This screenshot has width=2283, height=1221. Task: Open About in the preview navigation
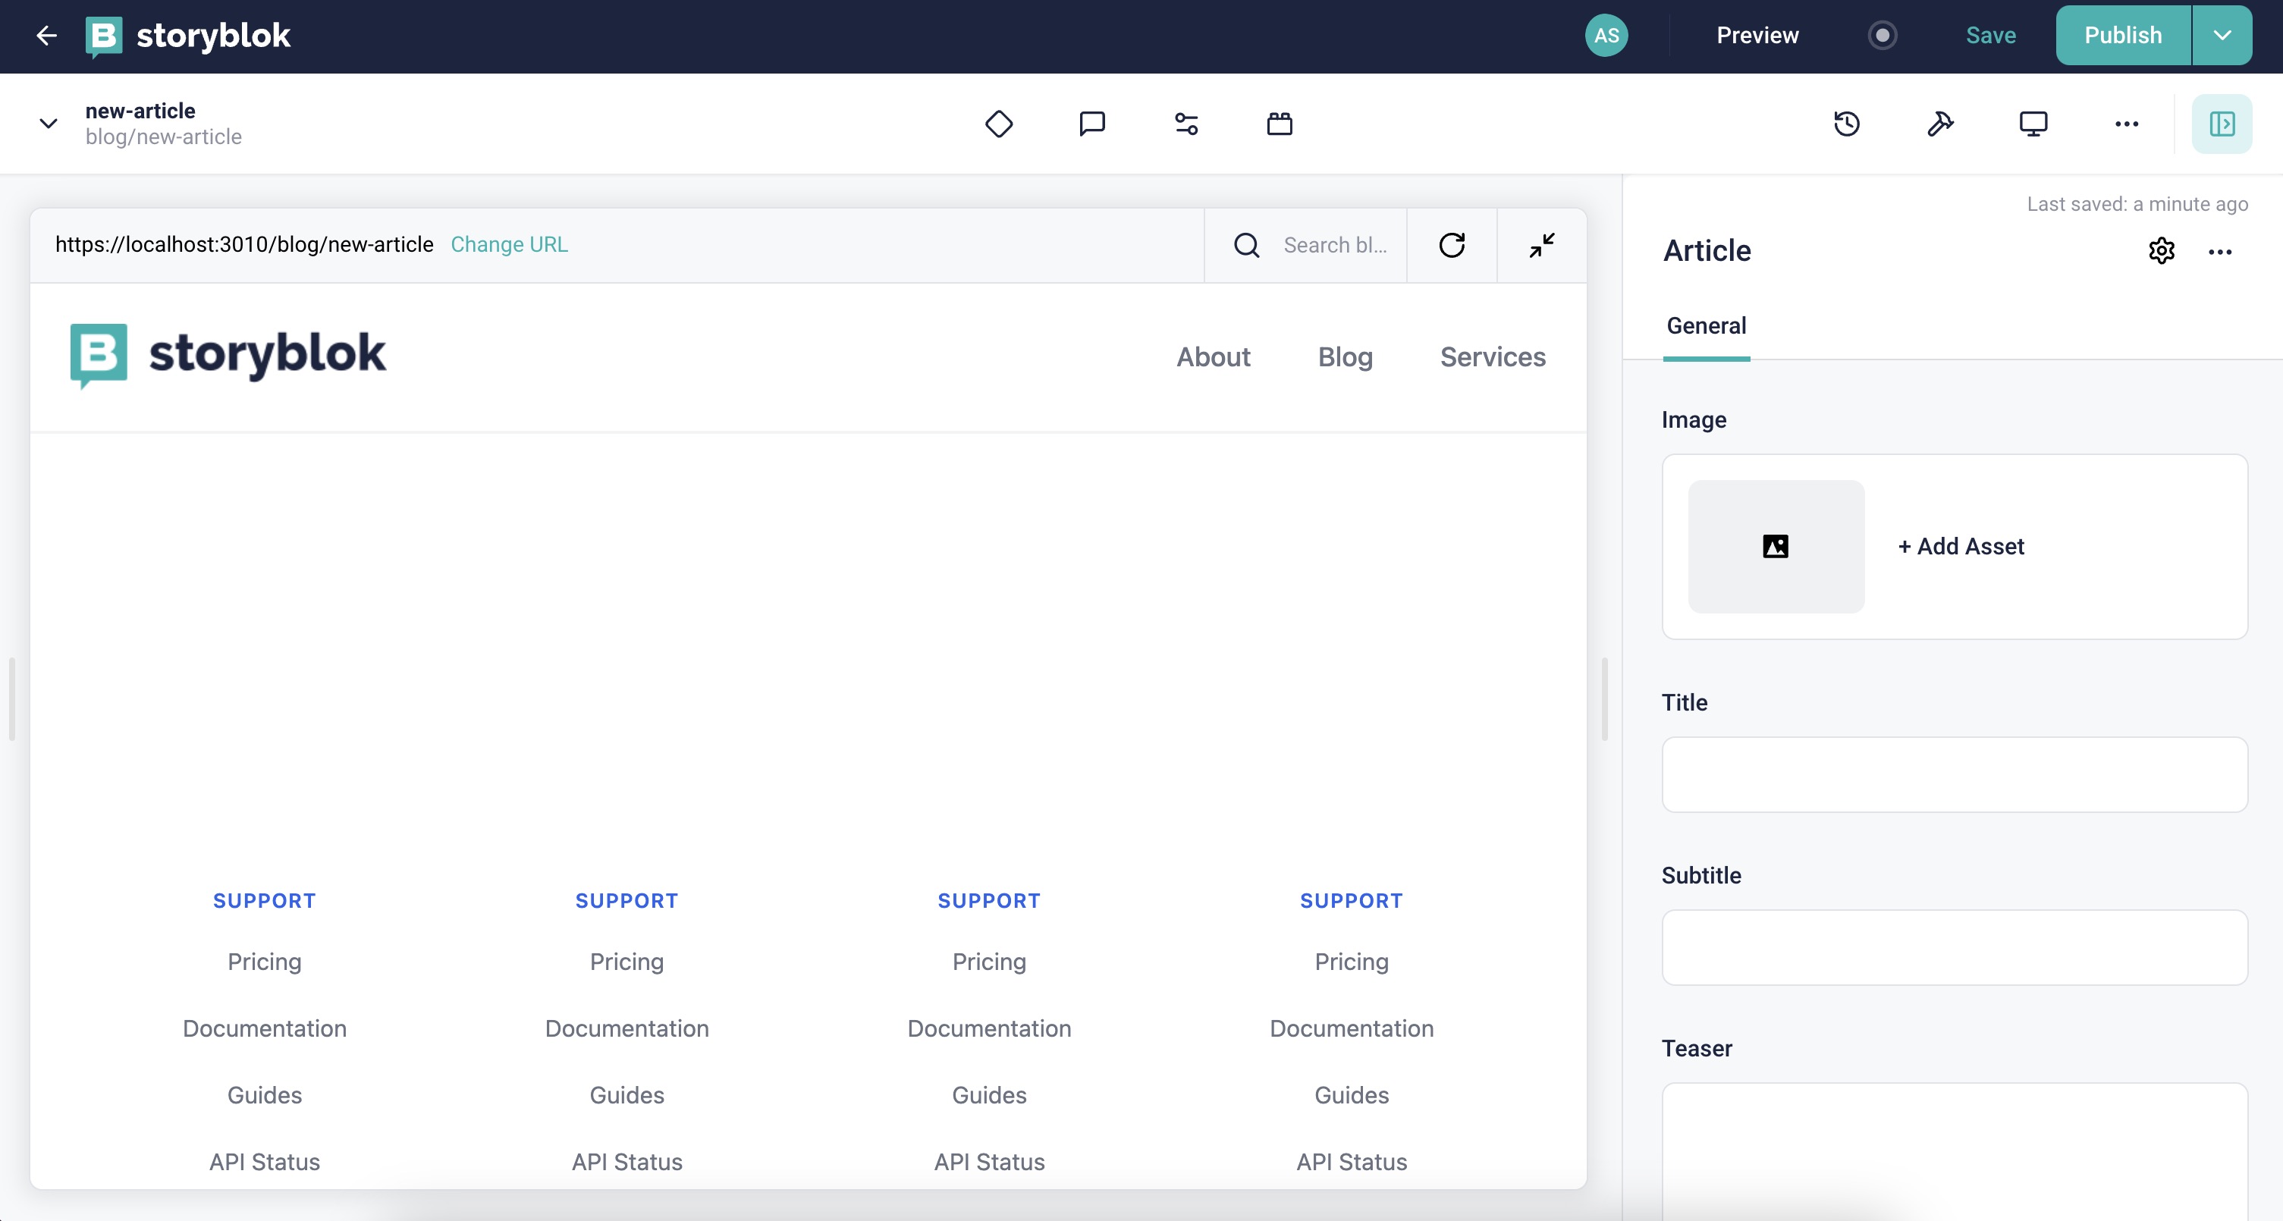pos(1214,357)
